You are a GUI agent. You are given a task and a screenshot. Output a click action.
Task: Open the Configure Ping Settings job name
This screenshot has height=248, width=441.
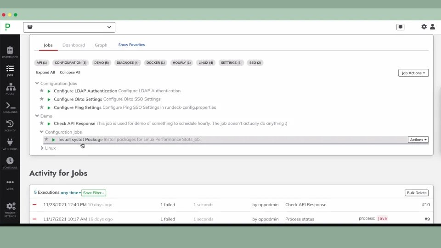(77, 107)
